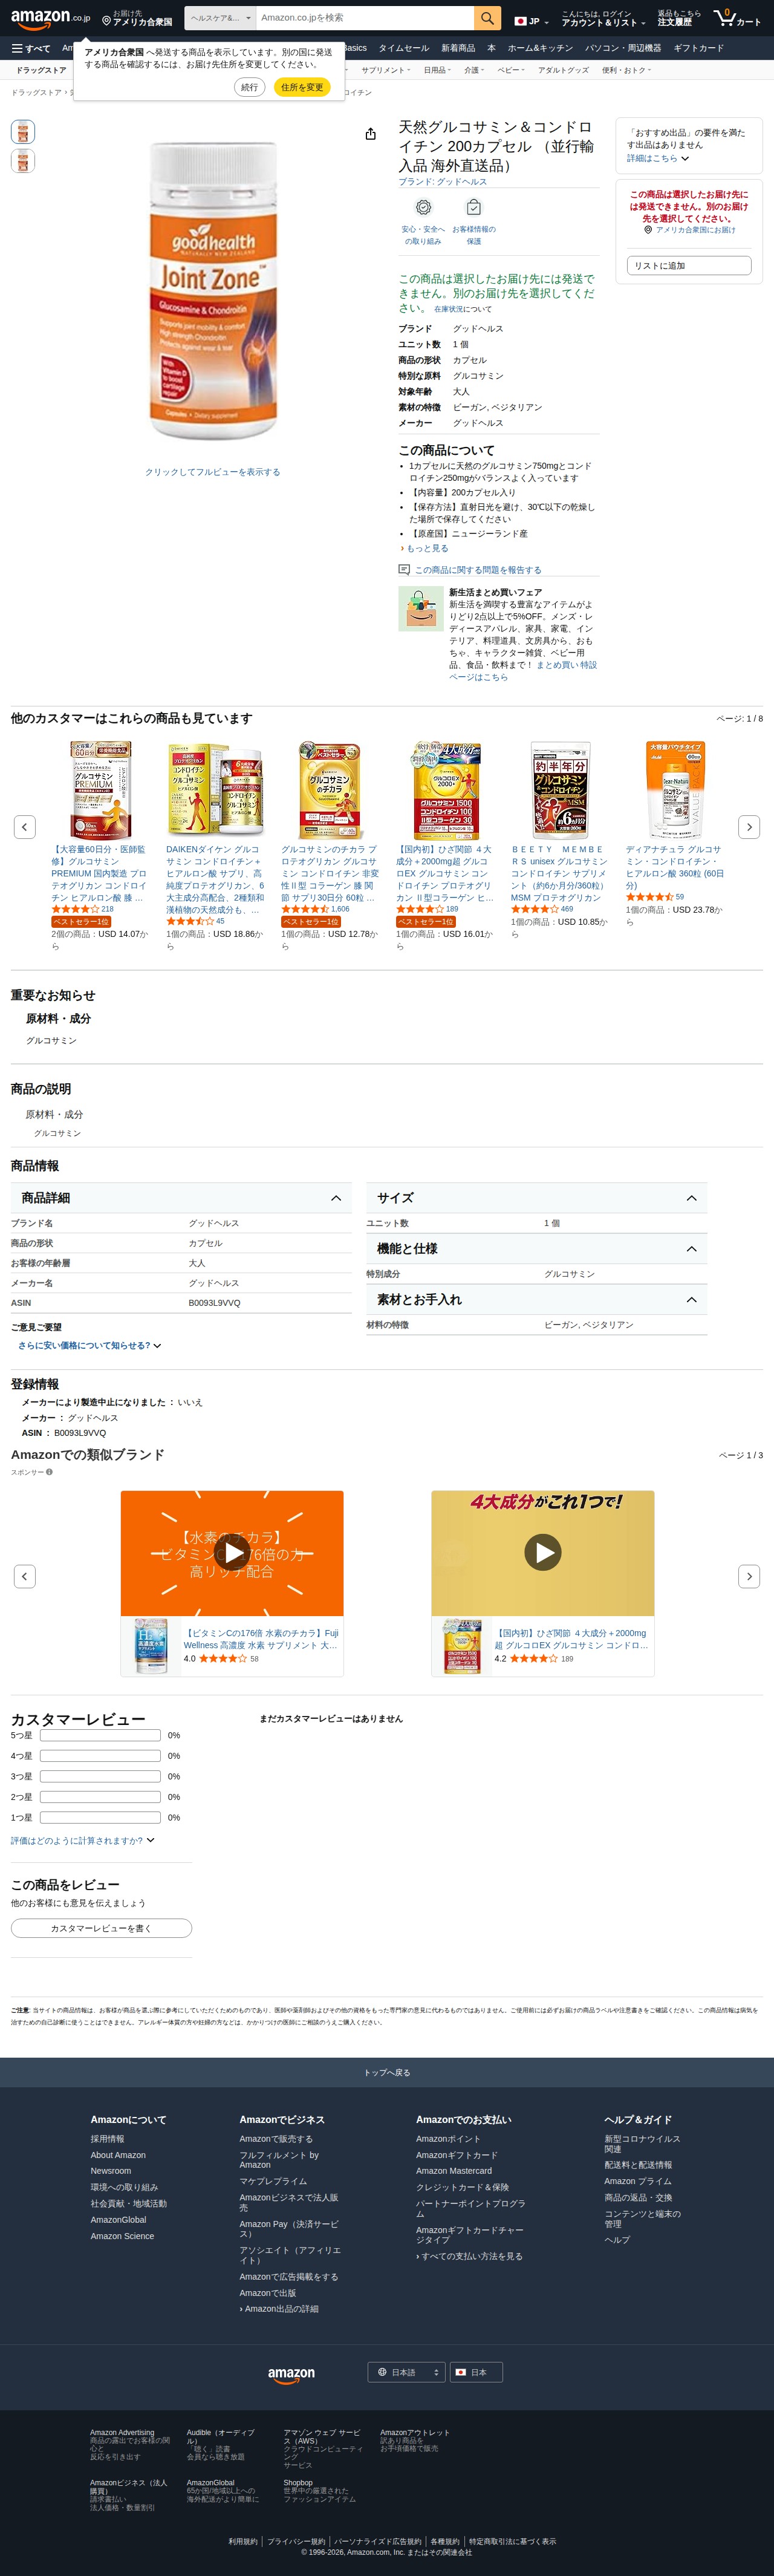Open the ディアナチュラ グルコサミン product image

coord(675,790)
